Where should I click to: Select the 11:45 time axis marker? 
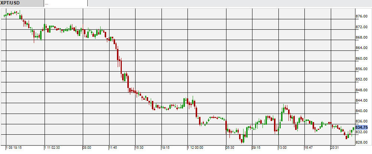pyautogui.click(x=113, y=148)
